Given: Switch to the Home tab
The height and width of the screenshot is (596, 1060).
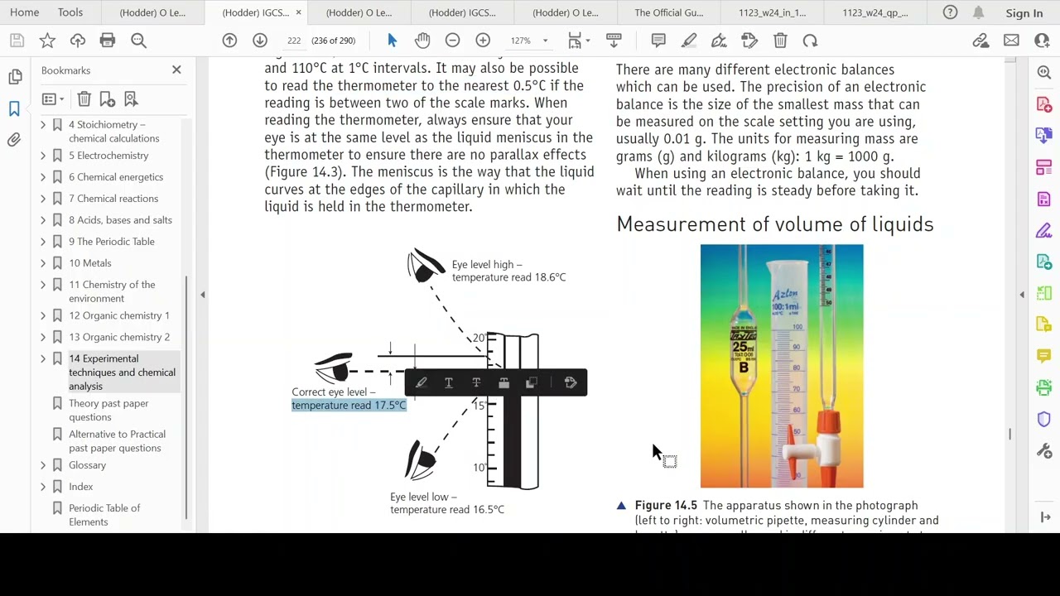Looking at the screenshot, I should pyautogui.click(x=24, y=12).
